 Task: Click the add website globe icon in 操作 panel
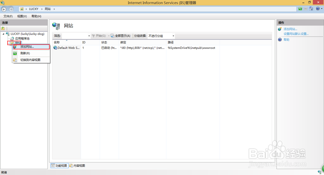280,29
